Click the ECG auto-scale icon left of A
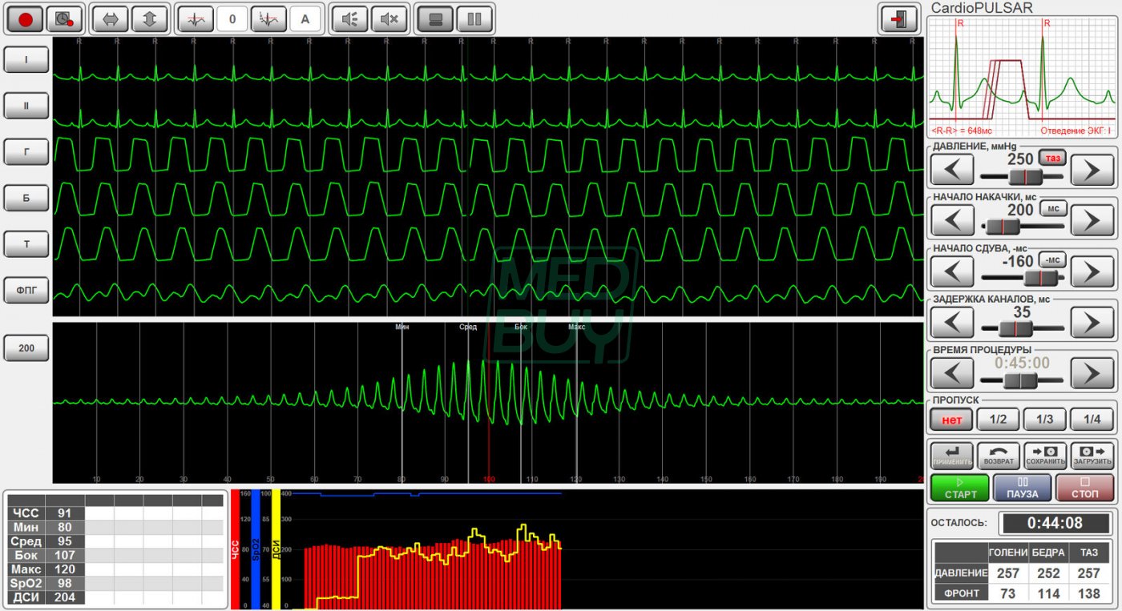 pos(269,18)
